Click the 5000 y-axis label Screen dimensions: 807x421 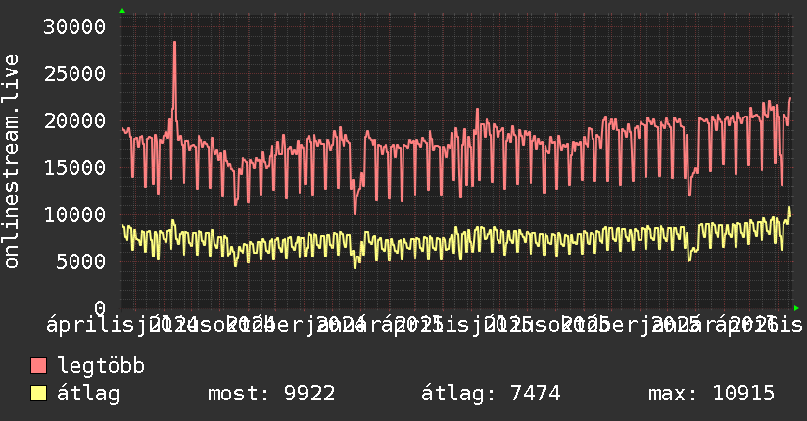pos(81,261)
